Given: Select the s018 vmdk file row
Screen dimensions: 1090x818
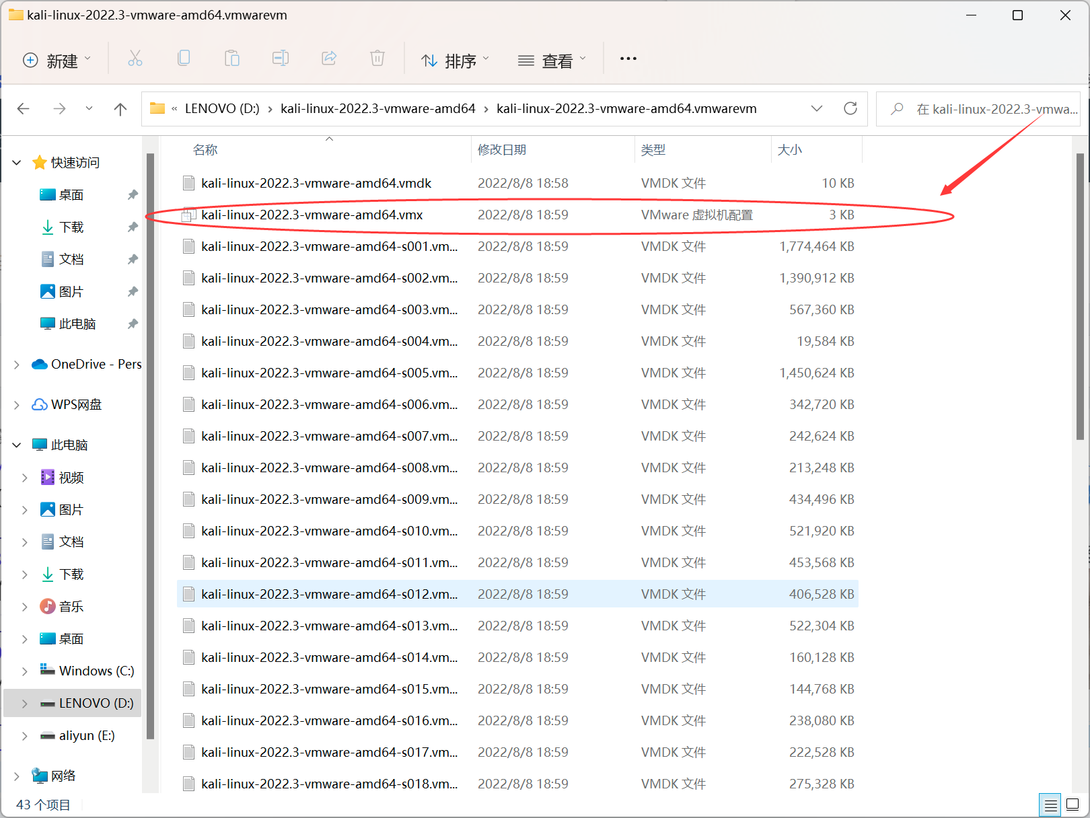Looking at the screenshot, I should (517, 784).
